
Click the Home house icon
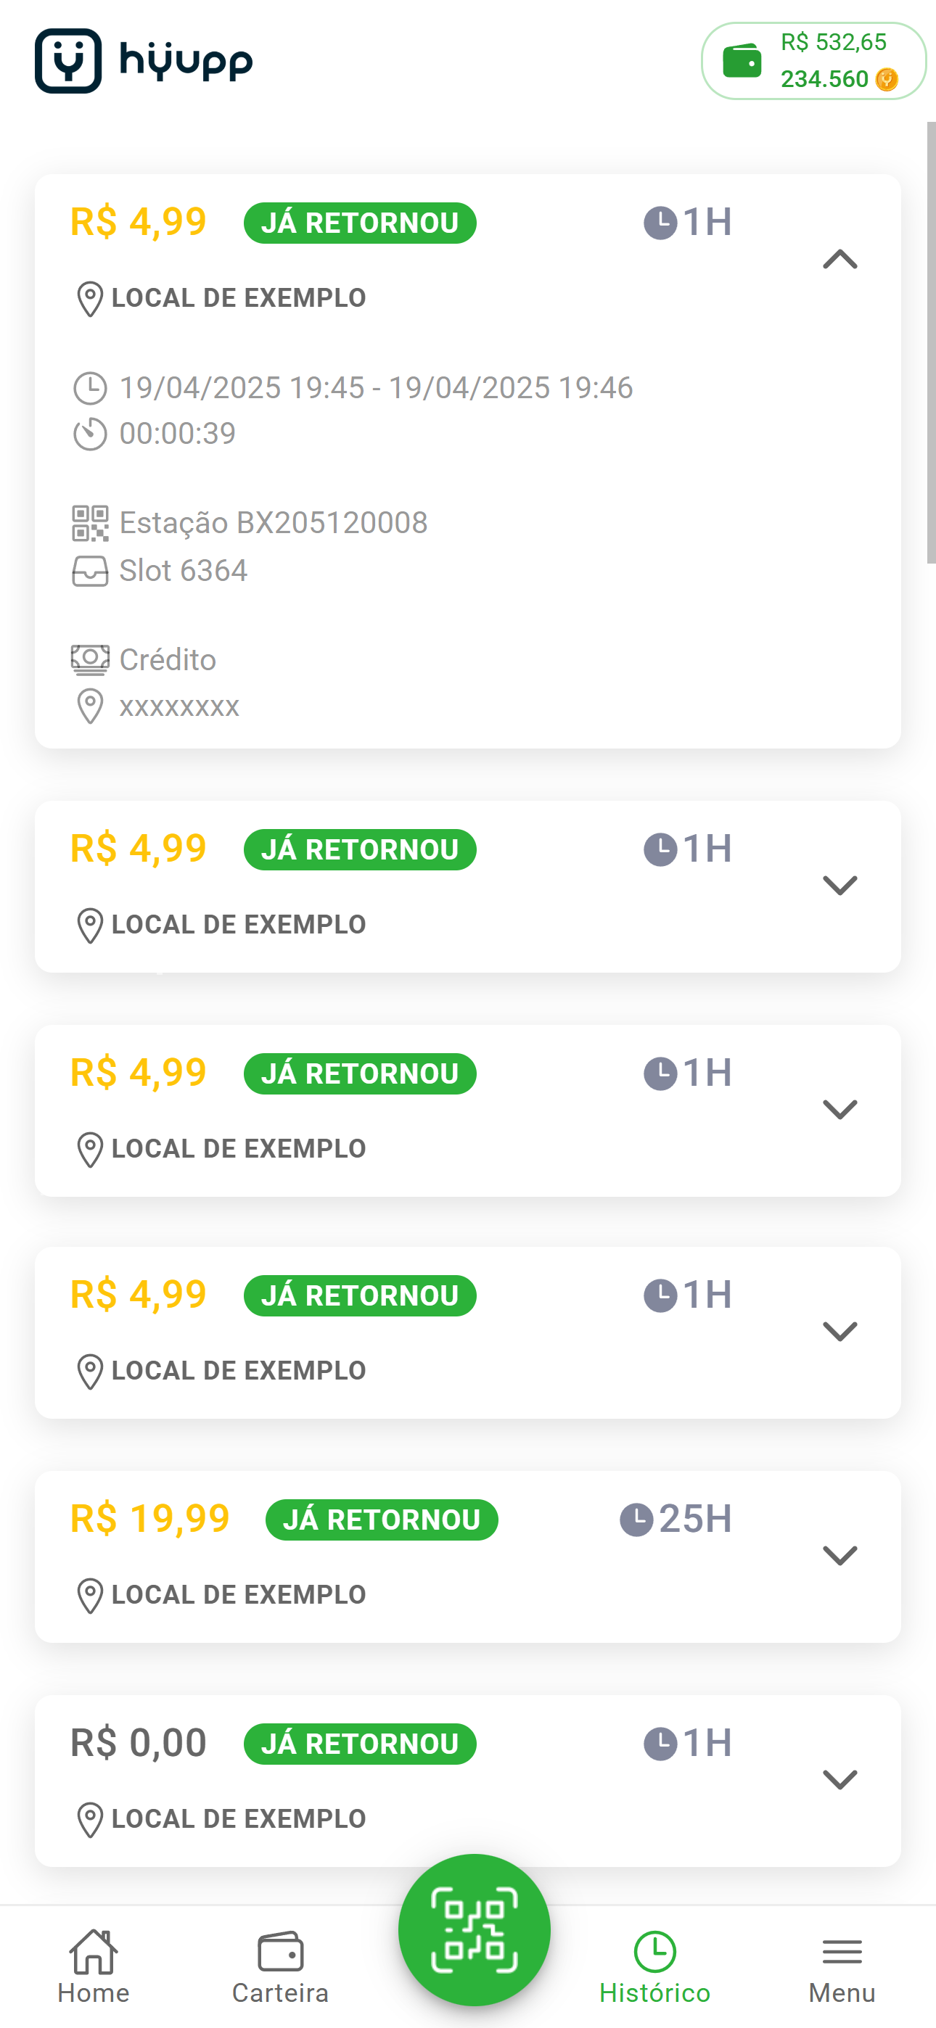93,1952
